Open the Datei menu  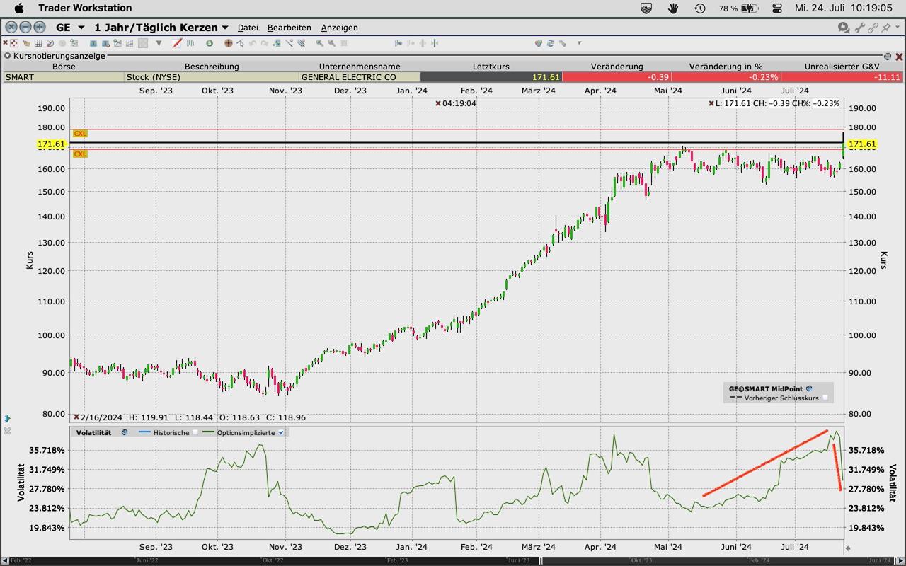[x=248, y=28]
